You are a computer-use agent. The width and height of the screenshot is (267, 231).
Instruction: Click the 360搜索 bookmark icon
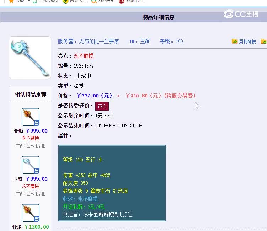[x=94, y=1]
